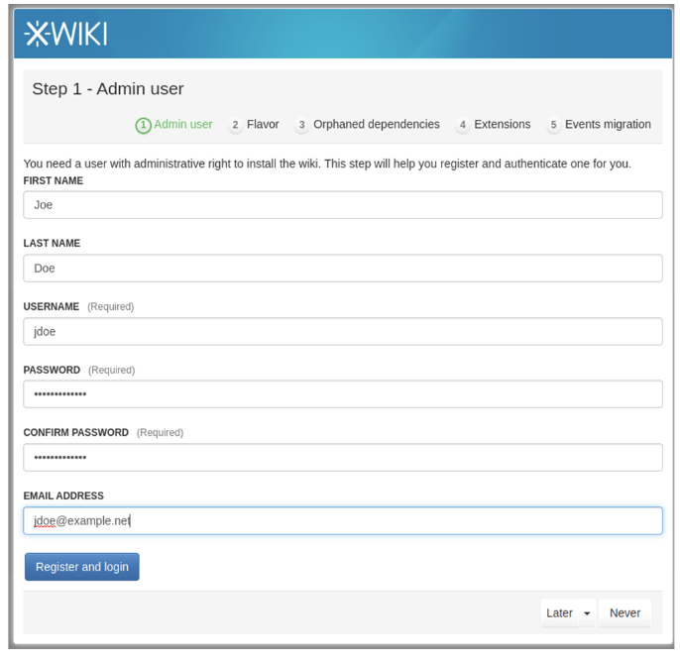Image resolution: width=680 pixels, height=660 pixels.
Task: Submit with Register and login button
Action: (x=82, y=567)
